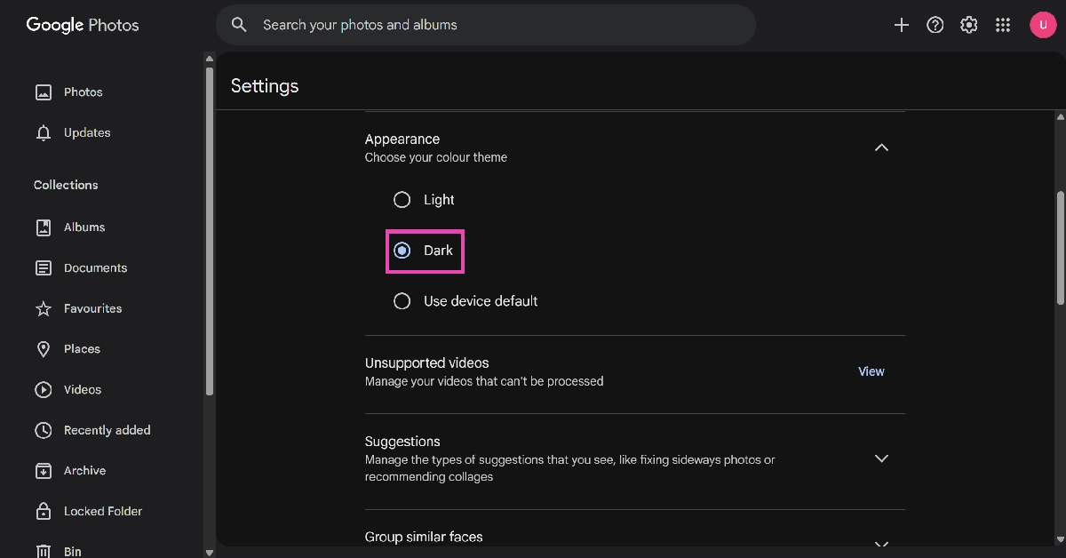
Task: Click the settings page vertical scrollbar
Action: (1060, 249)
